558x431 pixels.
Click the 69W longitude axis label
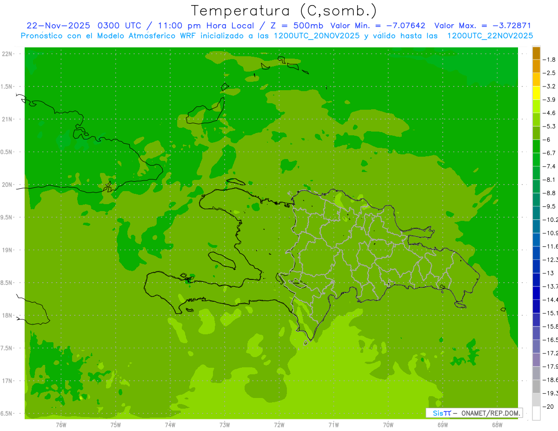coord(443,424)
